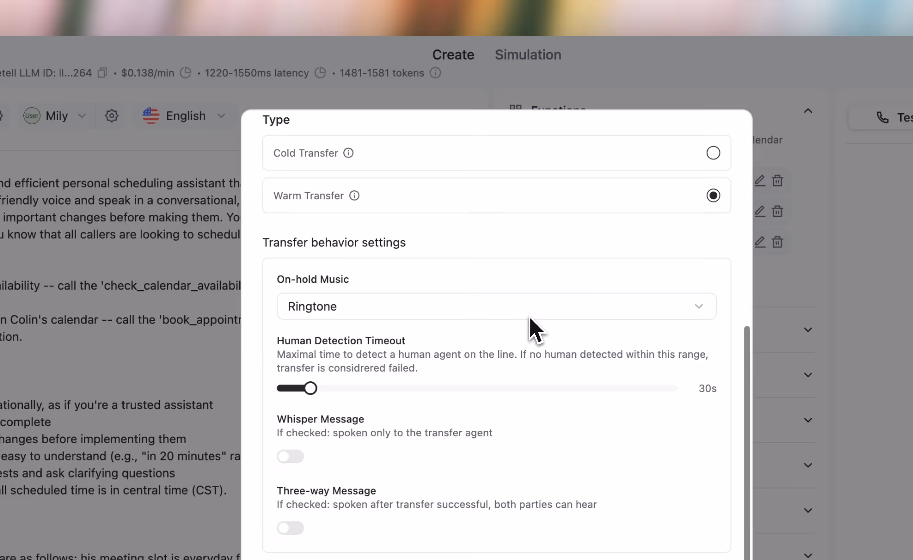
Task: Enable the Whisper Message toggle
Action: click(x=290, y=456)
